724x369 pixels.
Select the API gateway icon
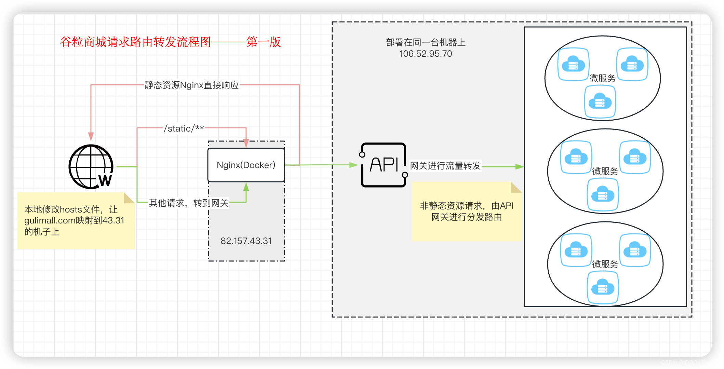pyautogui.click(x=384, y=165)
